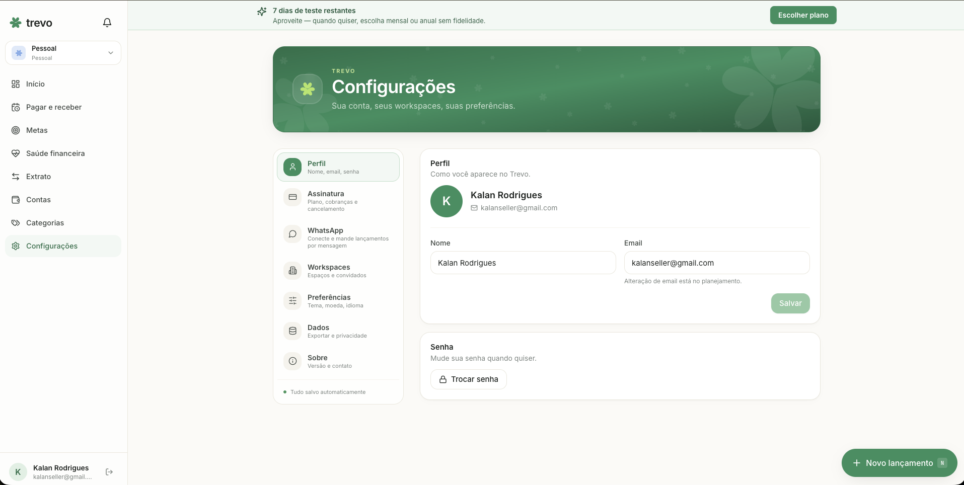Image resolution: width=964 pixels, height=485 pixels.
Task: Click the K avatar in sidebar footer
Action: pos(18,472)
